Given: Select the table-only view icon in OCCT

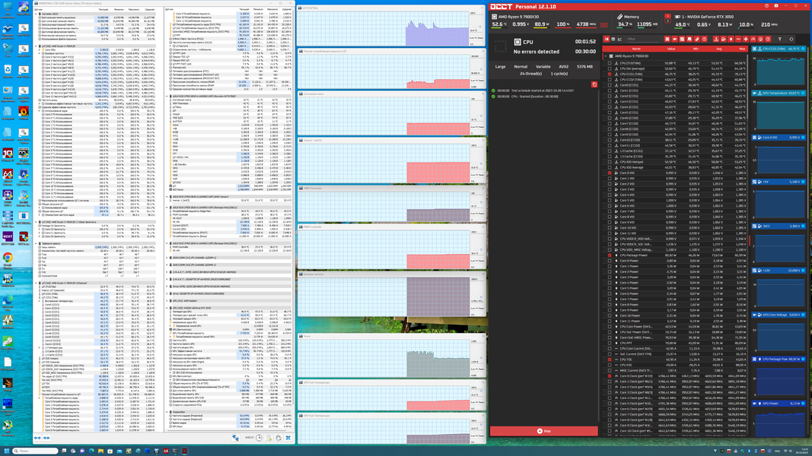Looking at the screenshot, I should pyautogui.click(x=613, y=40).
